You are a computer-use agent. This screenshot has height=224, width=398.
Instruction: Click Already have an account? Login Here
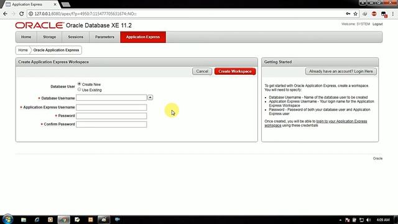click(341, 72)
